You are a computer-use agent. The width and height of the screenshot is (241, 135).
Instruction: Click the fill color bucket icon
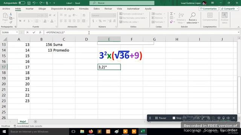[45, 21]
